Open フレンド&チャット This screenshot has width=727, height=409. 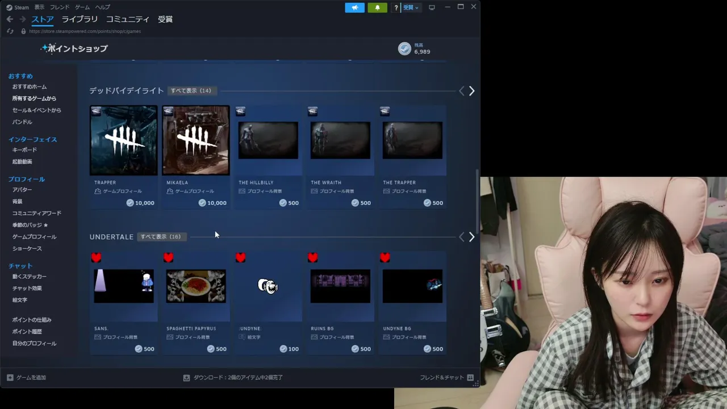point(446,377)
